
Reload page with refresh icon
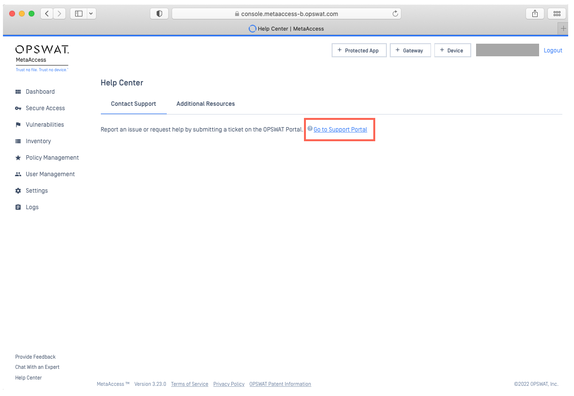[395, 14]
